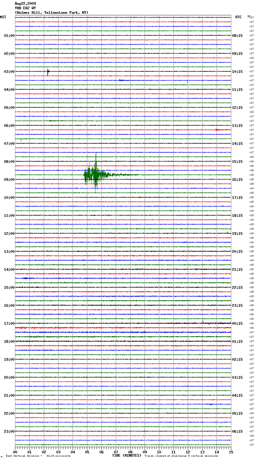Screen dimensions: 255x460
Task: Select the 02:00 MST time label
Action: 9,54
